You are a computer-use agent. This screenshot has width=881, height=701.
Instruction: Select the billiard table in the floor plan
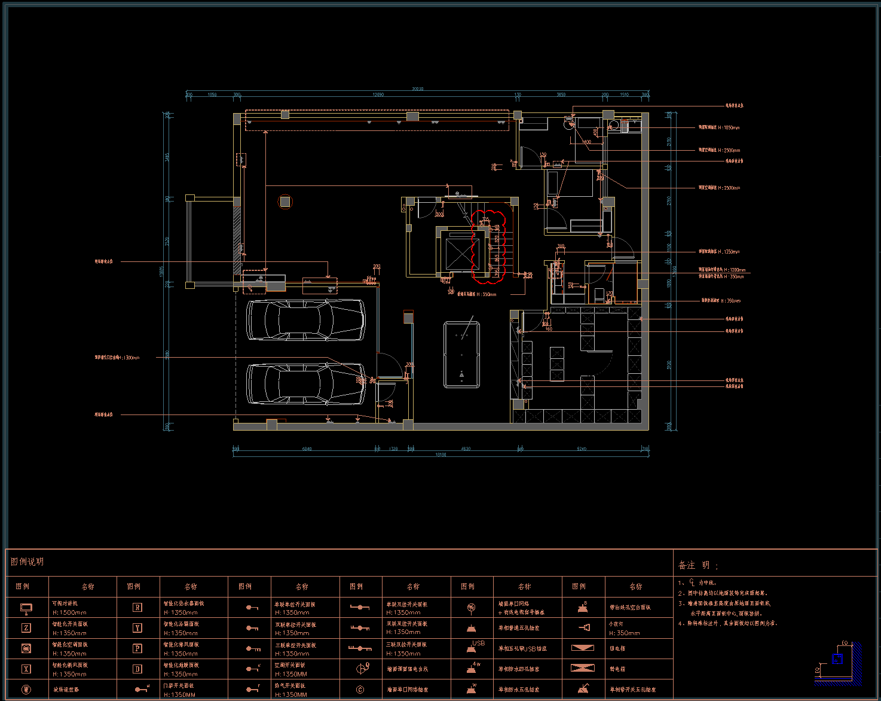[x=461, y=355]
